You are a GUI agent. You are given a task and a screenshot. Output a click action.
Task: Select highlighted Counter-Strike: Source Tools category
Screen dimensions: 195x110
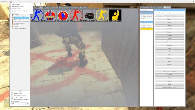(21, 18)
